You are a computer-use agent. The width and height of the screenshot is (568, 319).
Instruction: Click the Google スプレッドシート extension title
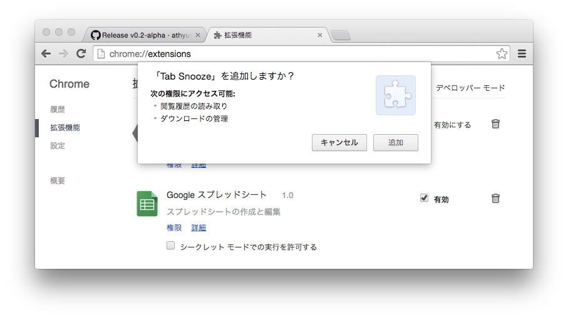click(217, 195)
